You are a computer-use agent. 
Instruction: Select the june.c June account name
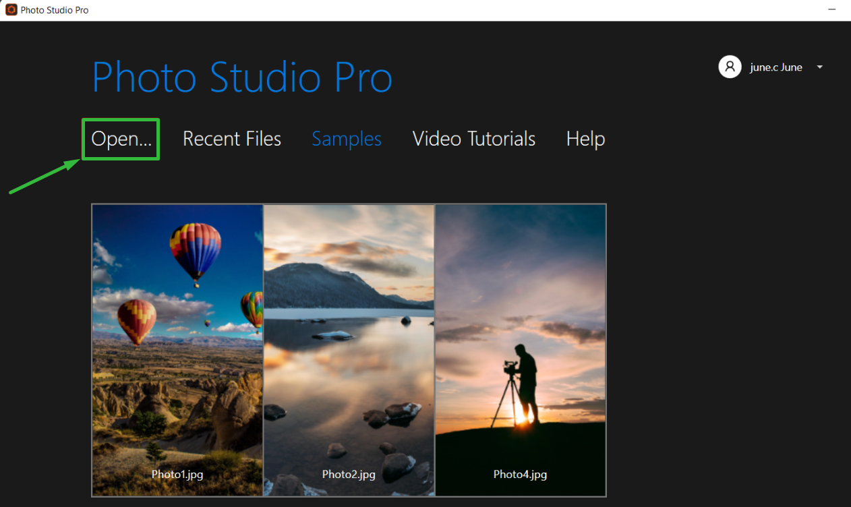(x=776, y=67)
